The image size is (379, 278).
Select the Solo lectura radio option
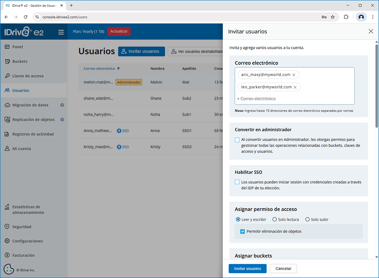(x=275, y=219)
